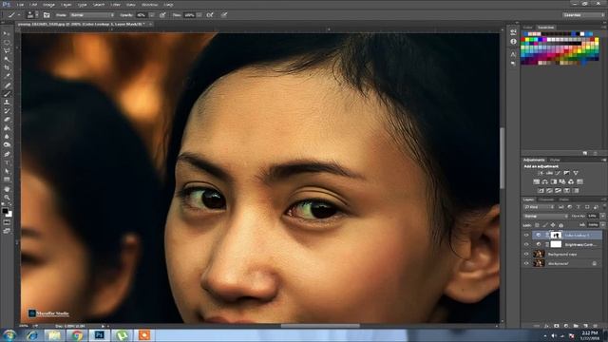Select the Healing Brush tool
This screenshot has height=342, width=608.
click(x=7, y=85)
